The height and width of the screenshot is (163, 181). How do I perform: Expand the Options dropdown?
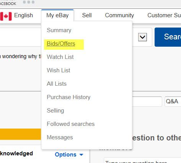coord(69,155)
